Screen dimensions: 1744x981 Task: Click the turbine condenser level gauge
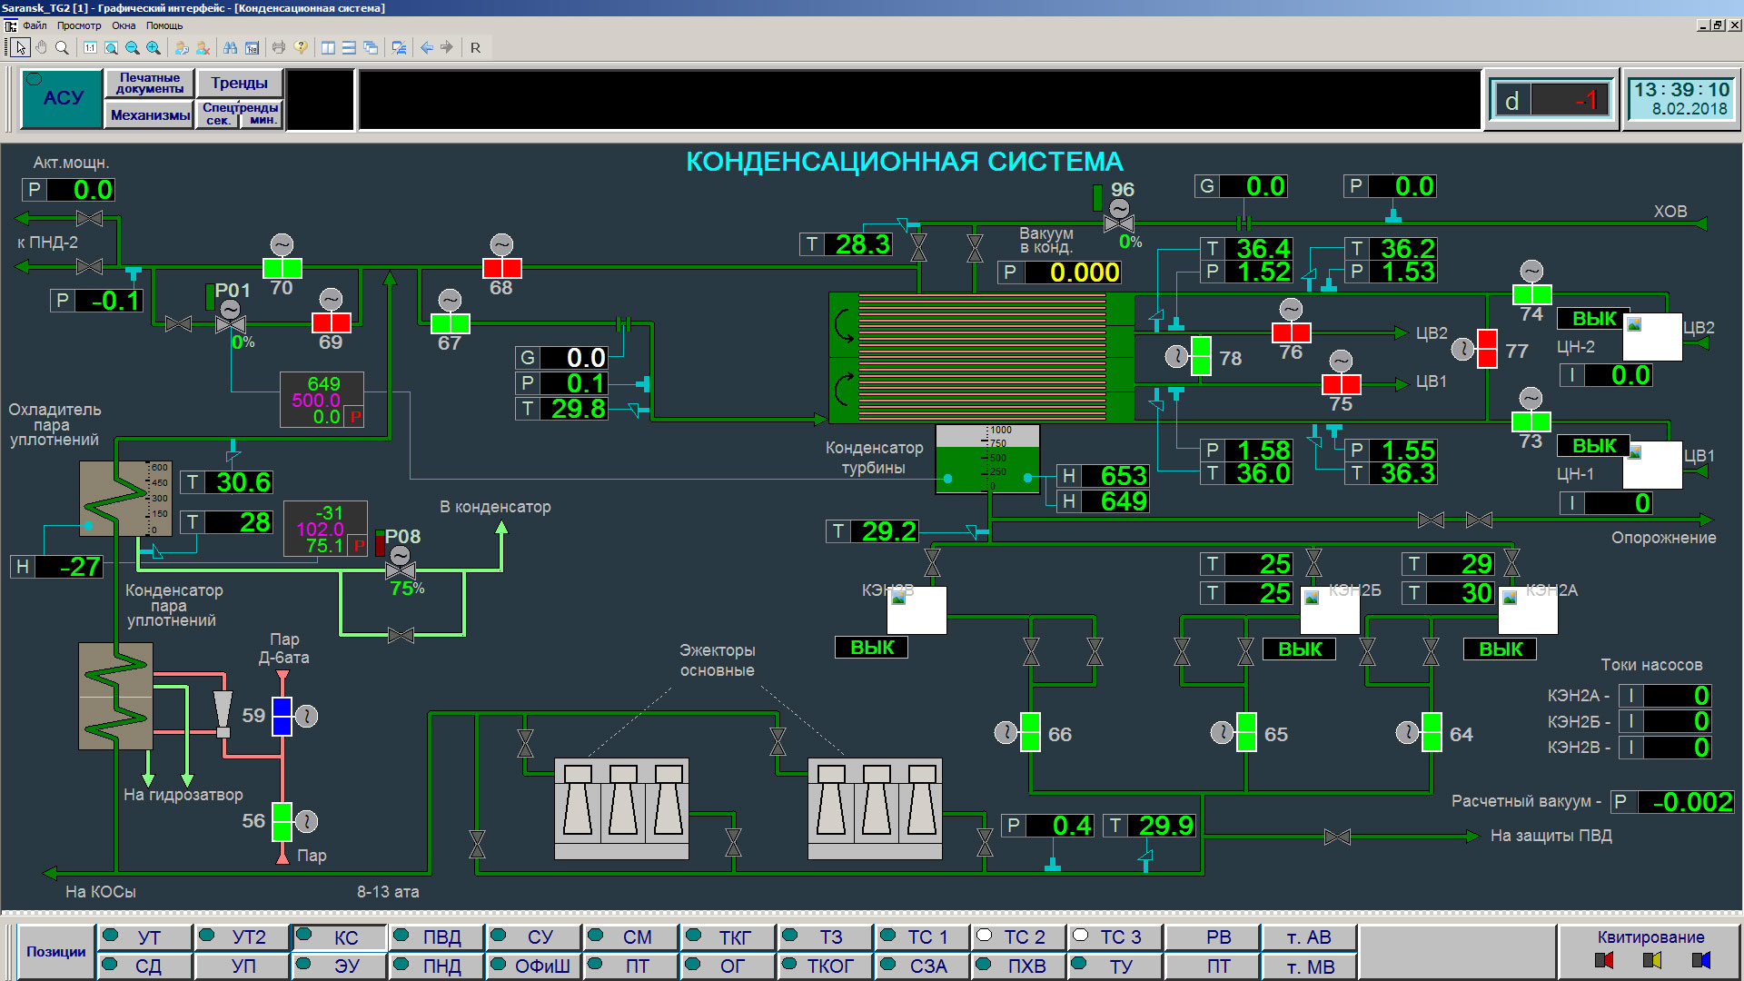[x=987, y=460]
